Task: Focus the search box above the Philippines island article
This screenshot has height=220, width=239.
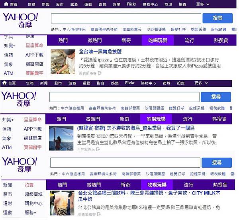Action: click(124, 97)
